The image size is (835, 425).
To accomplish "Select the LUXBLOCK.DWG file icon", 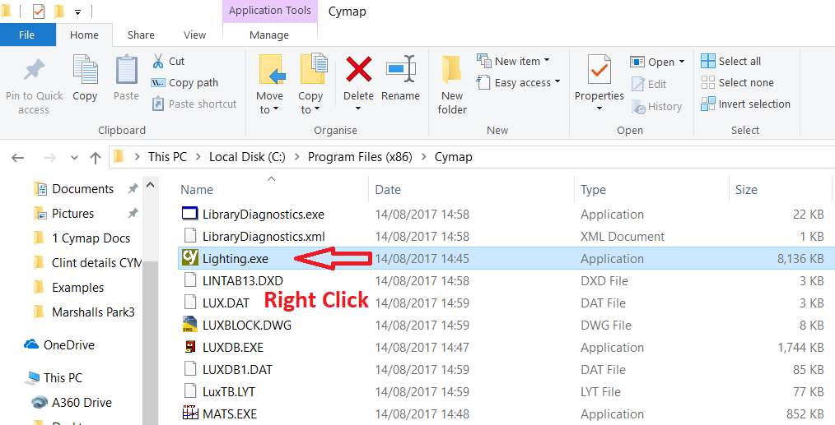I will (x=190, y=325).
